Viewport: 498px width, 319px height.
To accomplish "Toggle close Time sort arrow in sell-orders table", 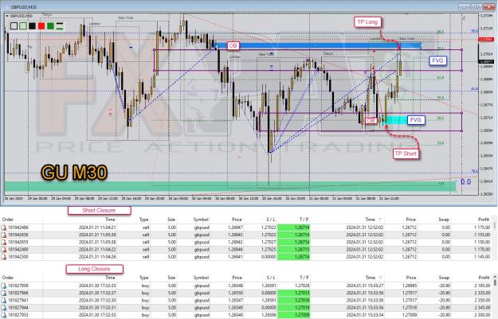I will [x=381, y=220].
